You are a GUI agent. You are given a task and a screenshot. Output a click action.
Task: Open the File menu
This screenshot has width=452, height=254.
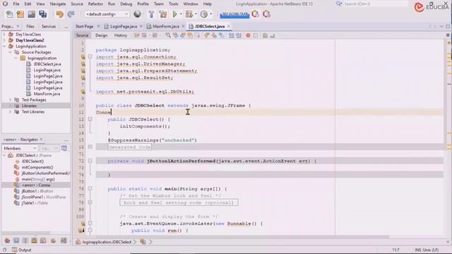[x=16, y=4]
